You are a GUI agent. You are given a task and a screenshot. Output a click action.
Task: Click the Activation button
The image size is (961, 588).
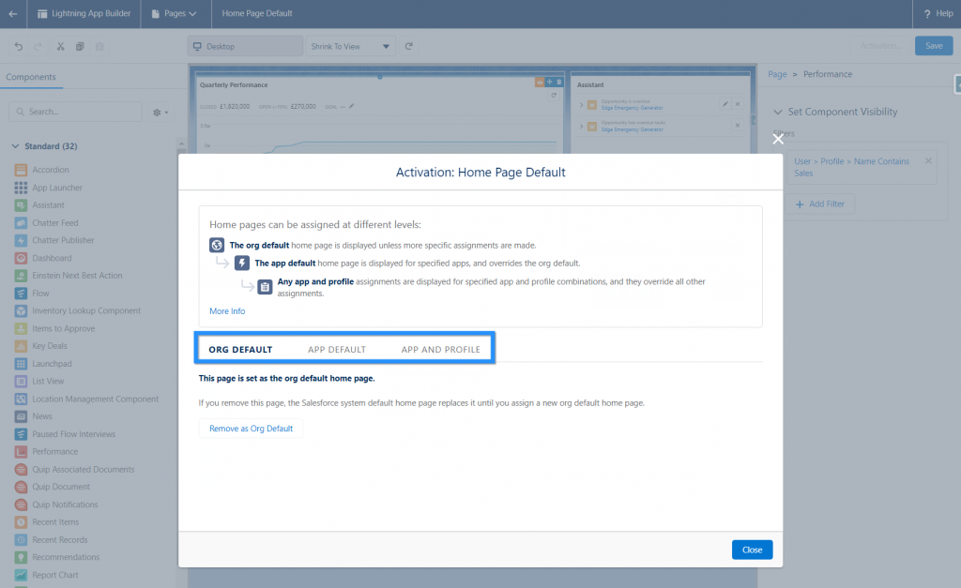coord(880,46)
